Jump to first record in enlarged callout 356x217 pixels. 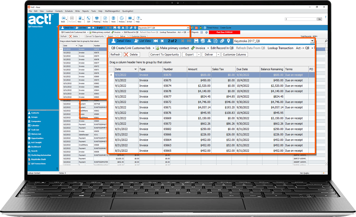[x=156, y=41]
